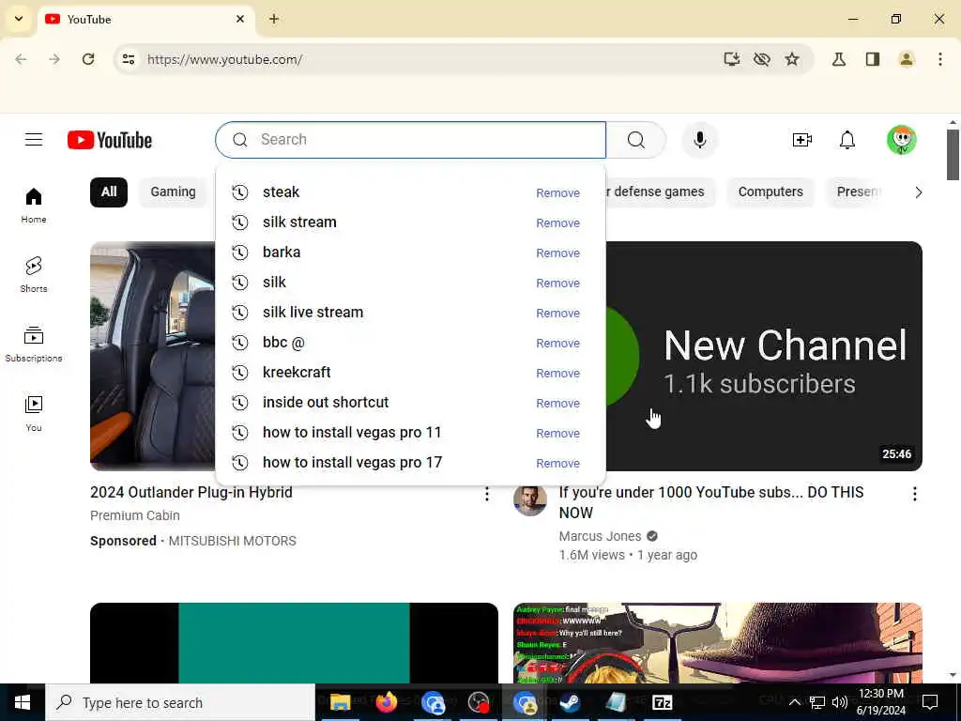Image resolution: width=961 pixels, height=721 pixels.
Task: Click the browser address bar URL
Action: [224, 59]
